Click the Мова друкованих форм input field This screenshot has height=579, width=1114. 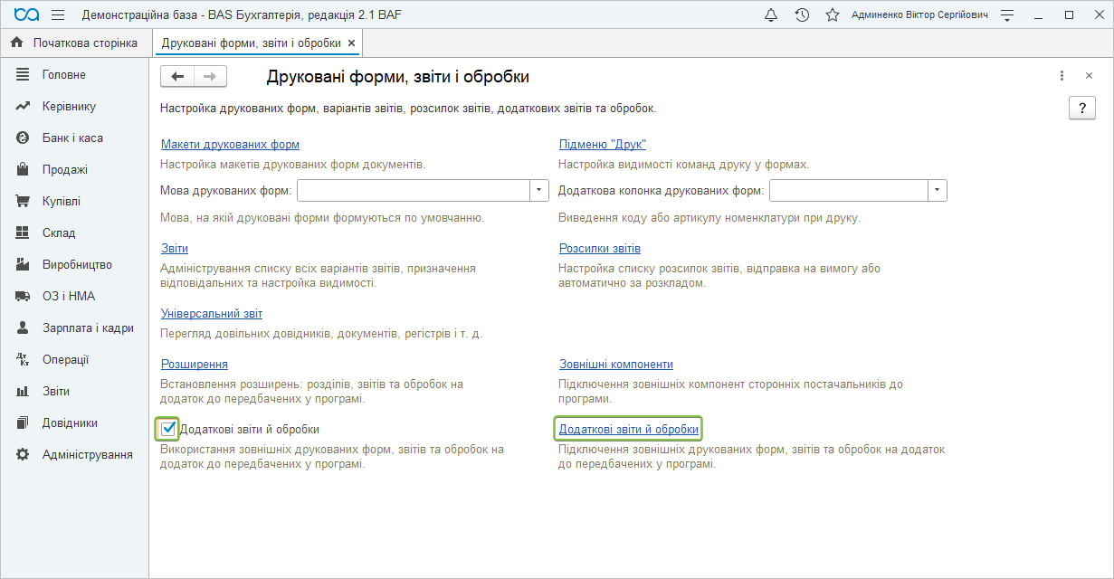413,190
